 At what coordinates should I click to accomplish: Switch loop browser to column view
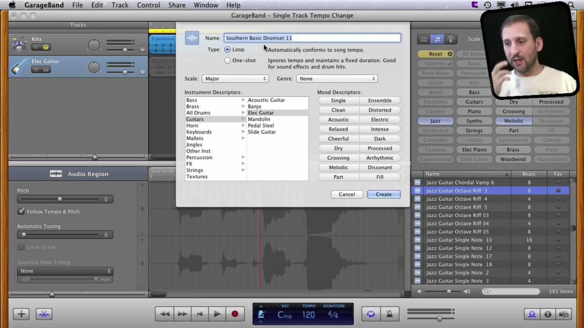point(424,39)
